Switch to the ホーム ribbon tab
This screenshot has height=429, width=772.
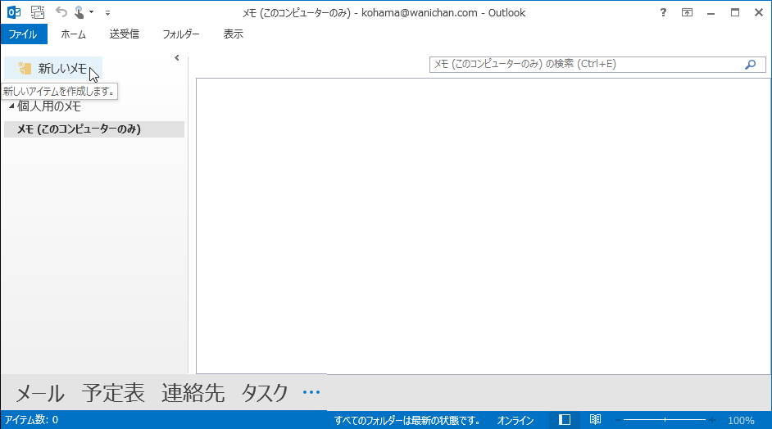coord(74,34)
